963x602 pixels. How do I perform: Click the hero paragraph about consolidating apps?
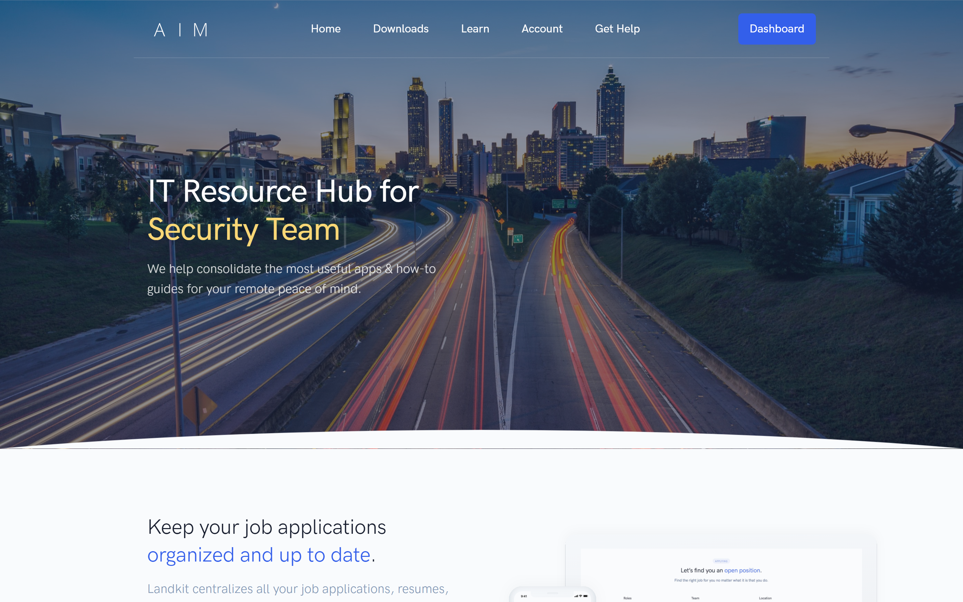(291, 278)
